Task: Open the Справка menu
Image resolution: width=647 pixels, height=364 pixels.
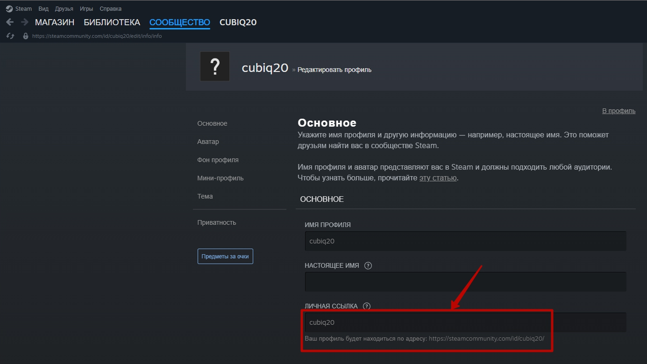Action: 111,9
